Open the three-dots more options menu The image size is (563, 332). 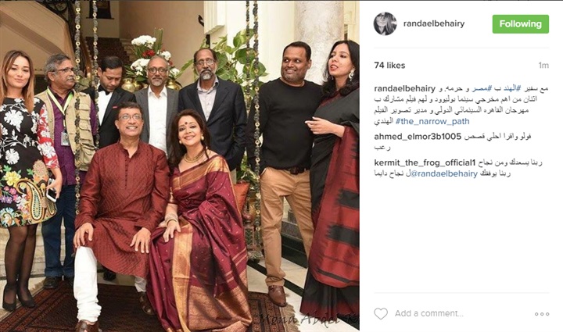[542, 314]
